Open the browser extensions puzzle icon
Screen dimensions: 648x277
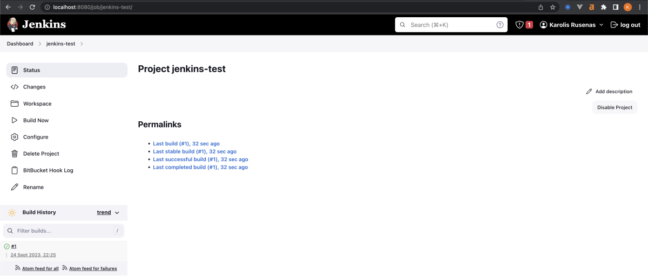click(x=604, y=7)
